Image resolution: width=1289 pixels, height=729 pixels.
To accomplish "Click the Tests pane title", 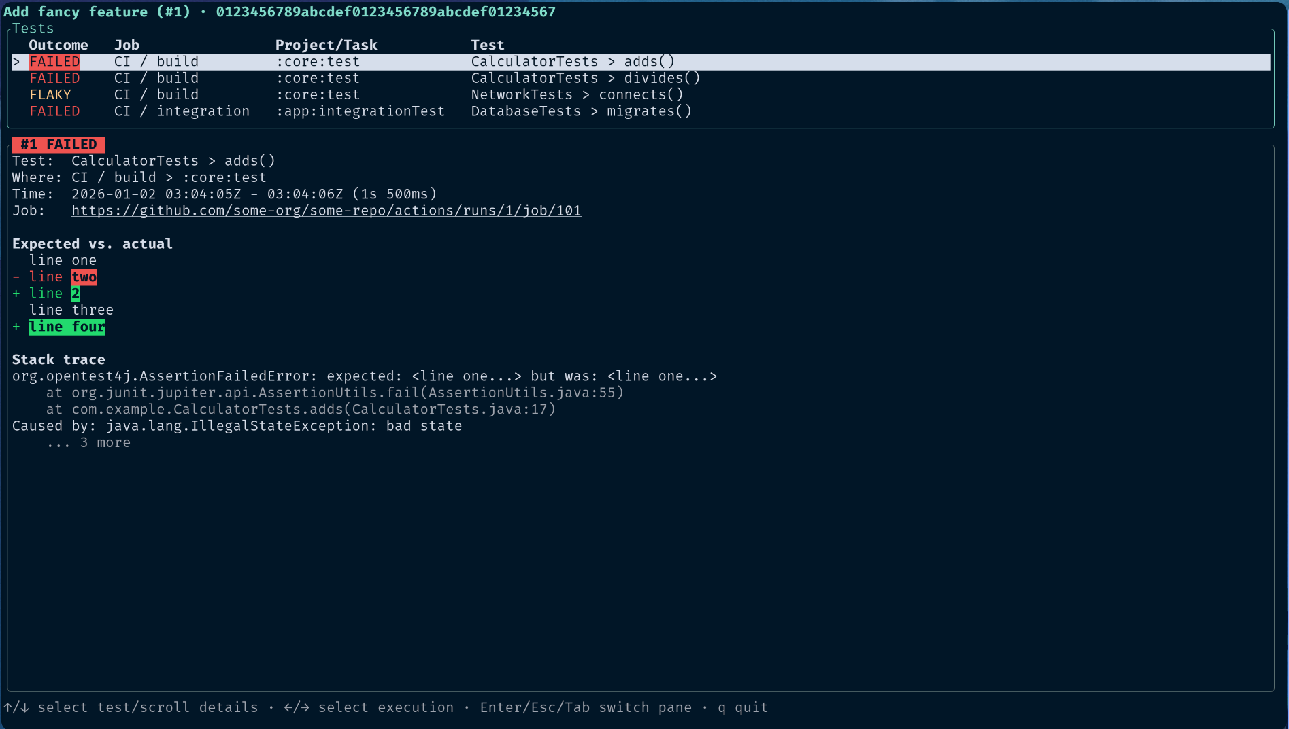I will point(33,29).
